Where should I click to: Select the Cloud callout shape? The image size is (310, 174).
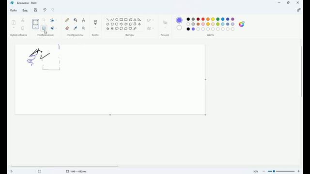click(x=126, y=29)
